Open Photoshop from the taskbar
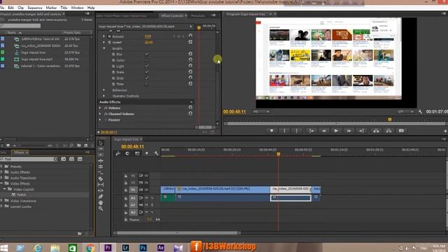Screen dimensions: 448x252 143,247
